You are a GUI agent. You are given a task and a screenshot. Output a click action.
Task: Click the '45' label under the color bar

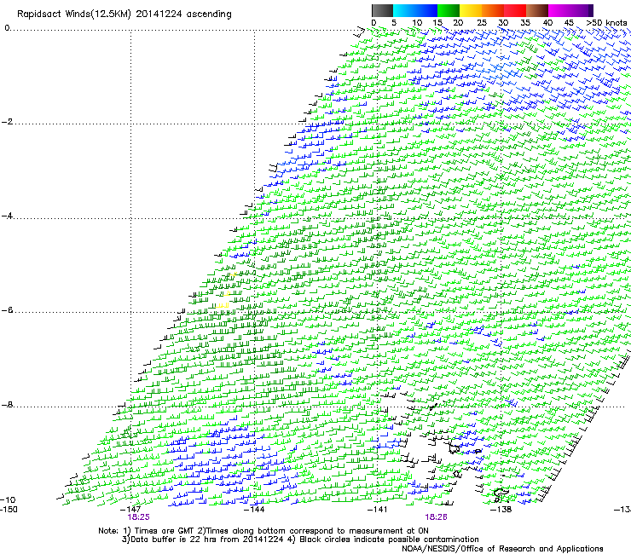(x=569, y=23)
